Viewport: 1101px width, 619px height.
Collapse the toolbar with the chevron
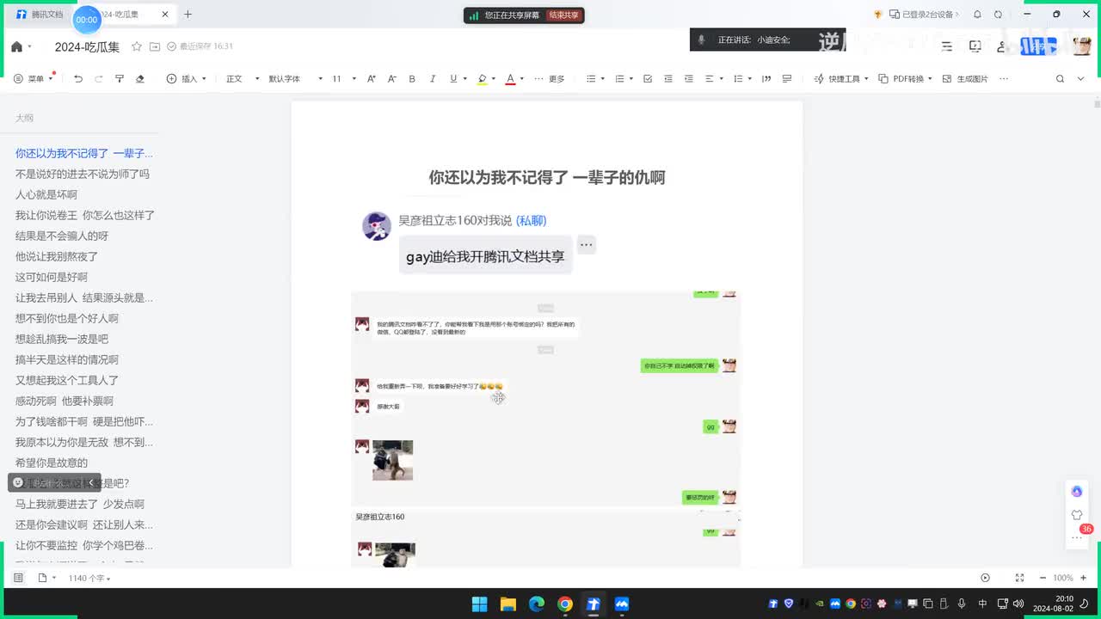click(x=1081, y=78)
